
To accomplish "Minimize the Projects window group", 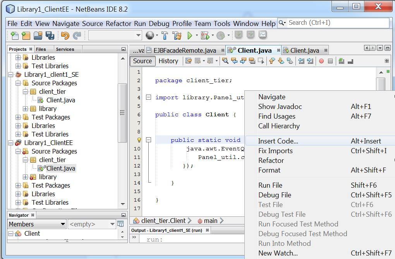I will pyautogui.click(x=124, y=49).
